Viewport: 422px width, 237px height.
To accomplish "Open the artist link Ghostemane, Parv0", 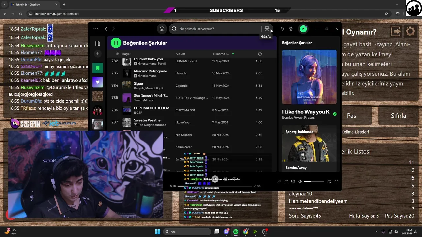I will 152,64.
